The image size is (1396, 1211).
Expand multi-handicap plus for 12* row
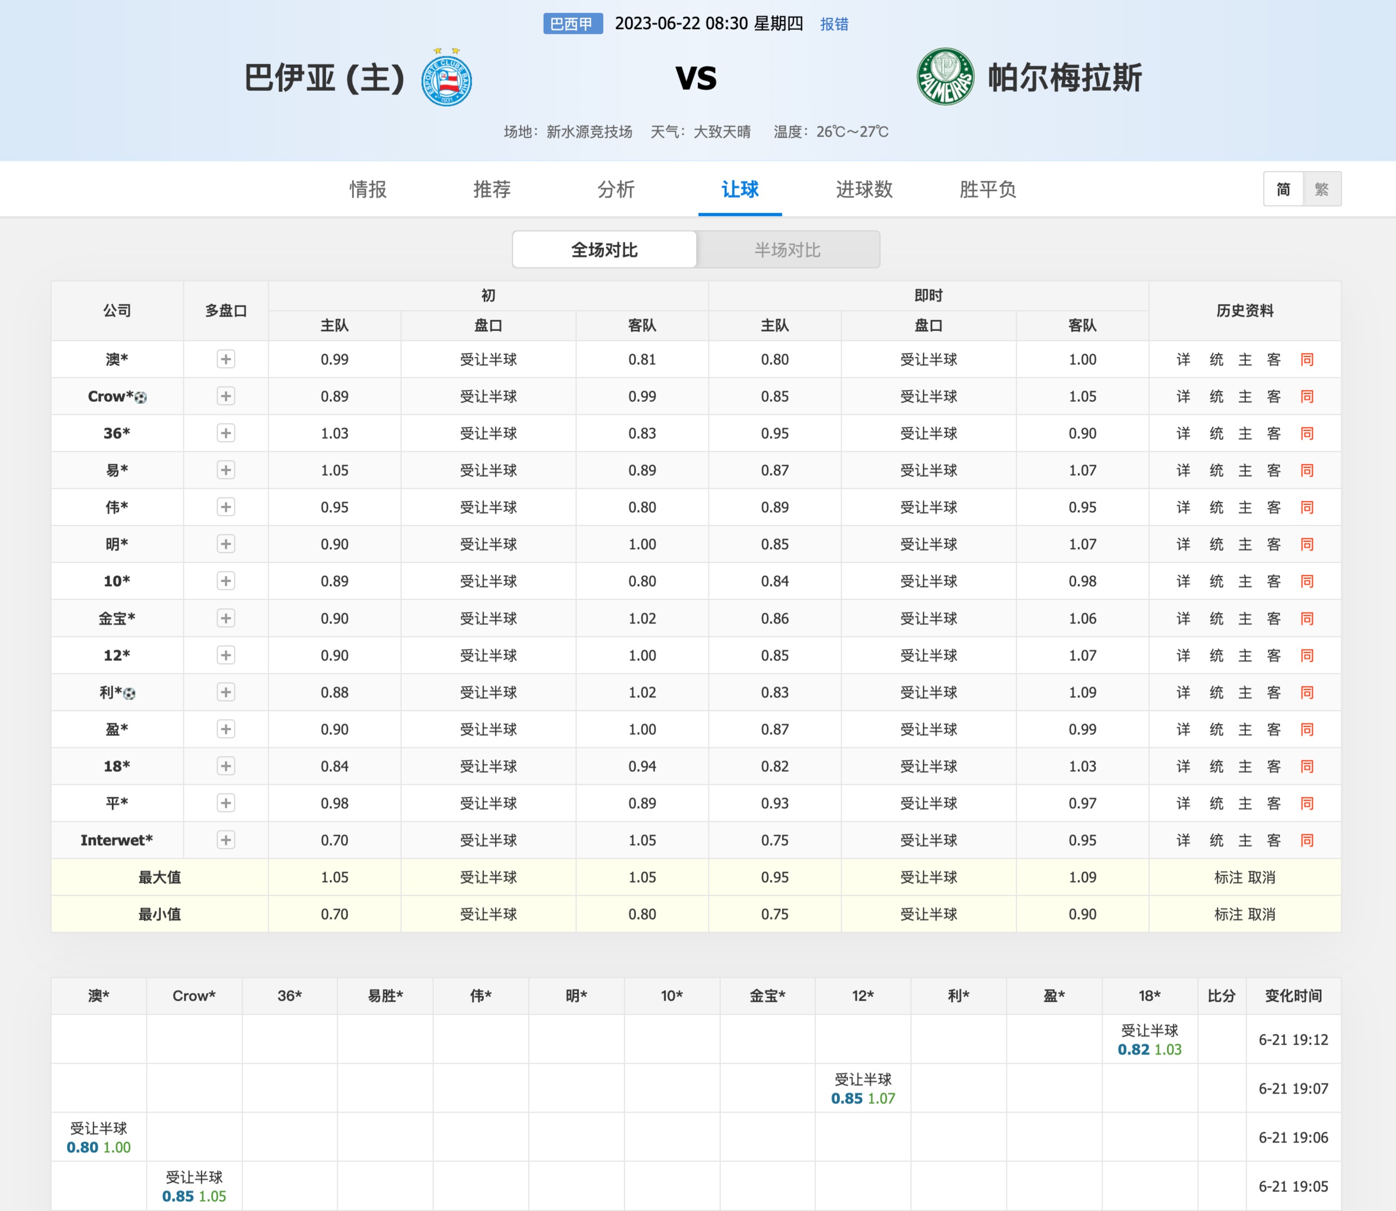[x=226, y=655]
